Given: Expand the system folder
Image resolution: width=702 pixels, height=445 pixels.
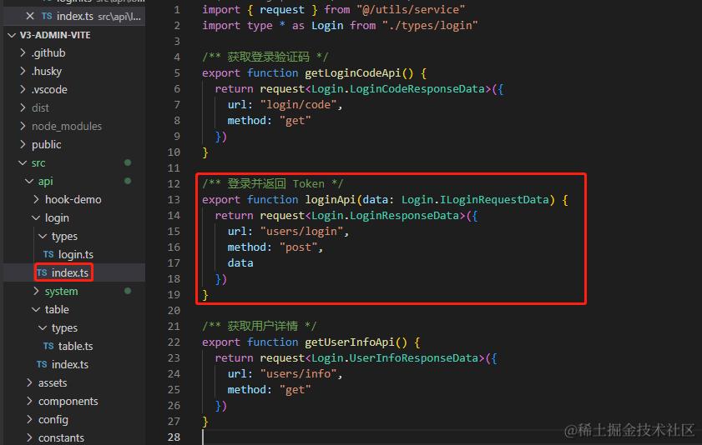Looking at the screenshot, I should pyautogui.click(x=36, y=291).
